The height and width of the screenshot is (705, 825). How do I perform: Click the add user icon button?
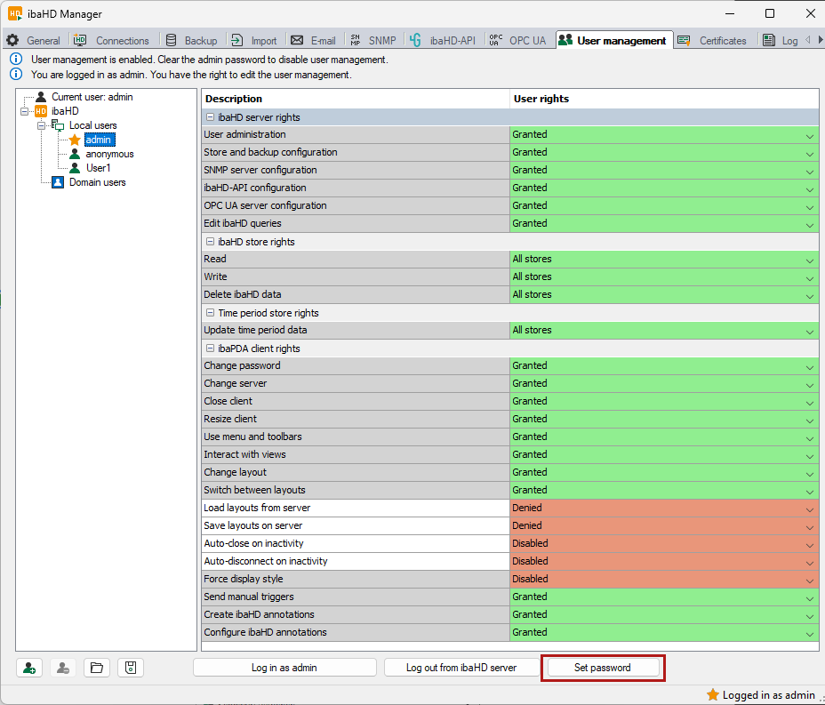coord(30,668)
